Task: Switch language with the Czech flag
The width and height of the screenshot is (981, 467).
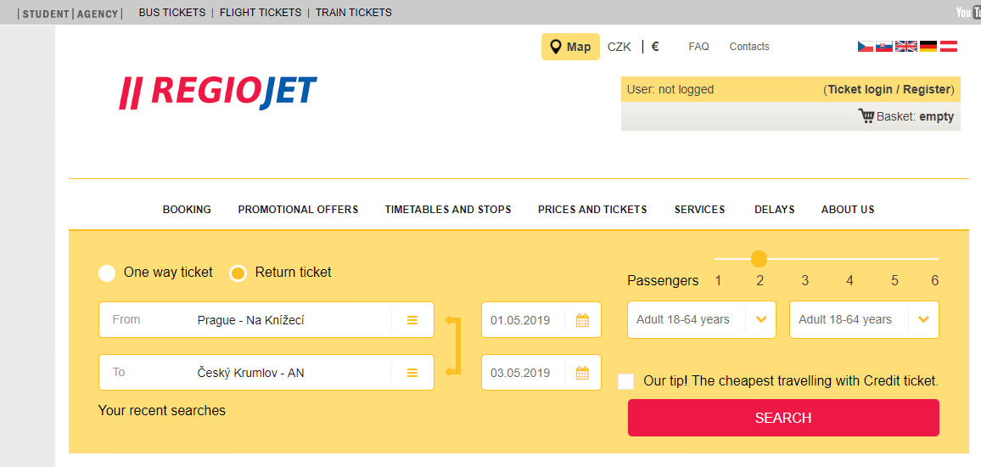Action: 866,47
